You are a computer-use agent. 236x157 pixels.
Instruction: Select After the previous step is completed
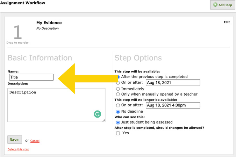tap(118, 77)
